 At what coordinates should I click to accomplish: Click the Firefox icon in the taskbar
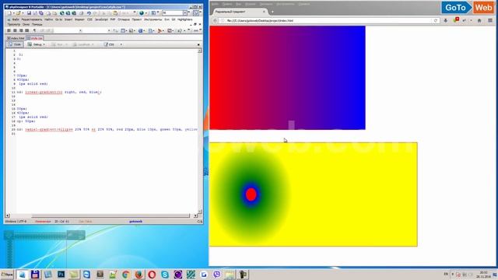click(x=139, y=275)
